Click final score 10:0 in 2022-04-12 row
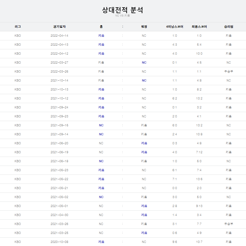Image resolution: width=246 pixels, height=246 pixels. 199,54
